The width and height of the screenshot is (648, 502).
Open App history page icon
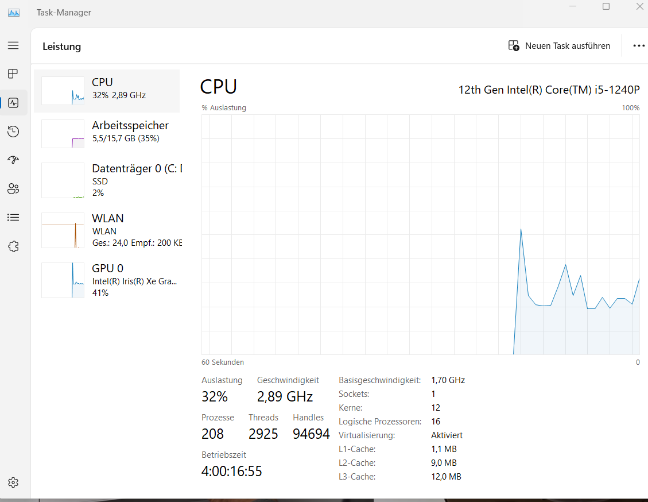tap(13, 132)
